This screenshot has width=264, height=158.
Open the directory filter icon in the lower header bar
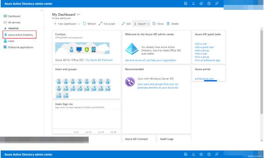(x=186, y=154)
